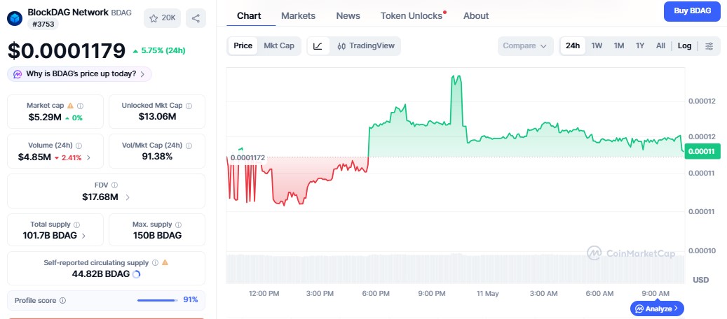727x319 pixels.
Task: Open Max. supply info icon
Action: click(179, 225)
